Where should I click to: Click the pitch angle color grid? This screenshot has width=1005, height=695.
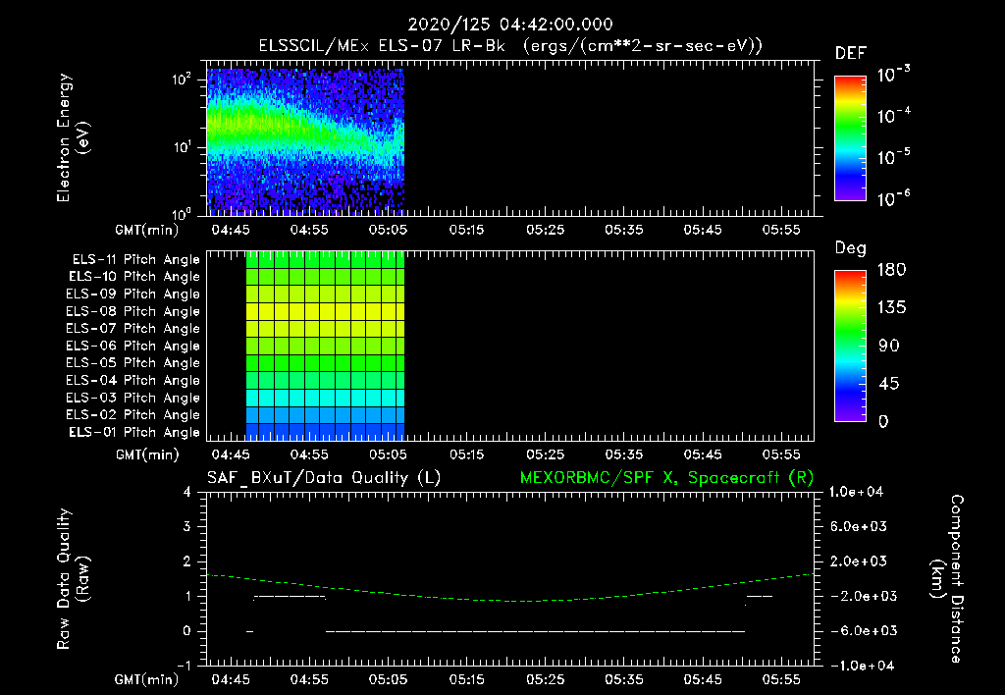click(326, 346)
